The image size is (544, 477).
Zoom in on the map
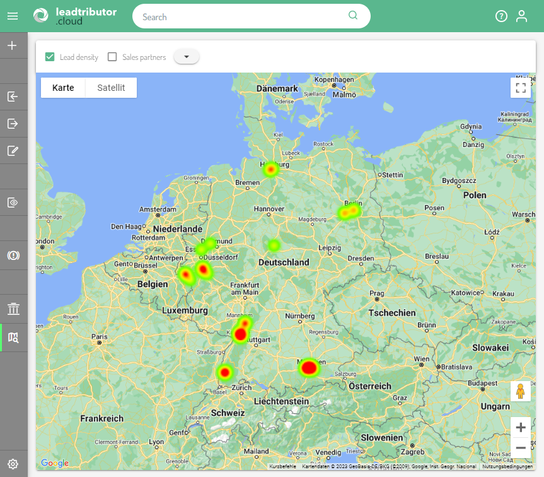tap(521, 428)
